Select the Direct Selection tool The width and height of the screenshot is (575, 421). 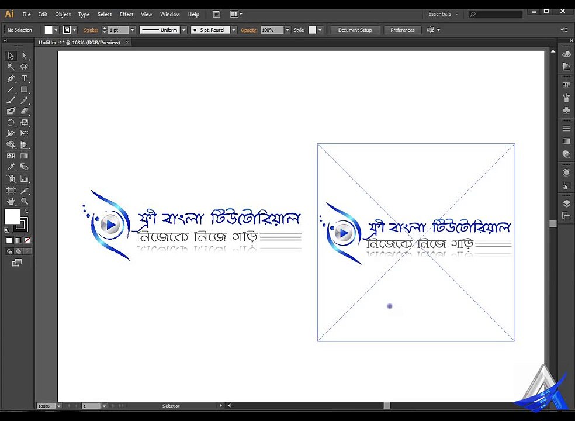pyautogui.click(x=25, y=56)
